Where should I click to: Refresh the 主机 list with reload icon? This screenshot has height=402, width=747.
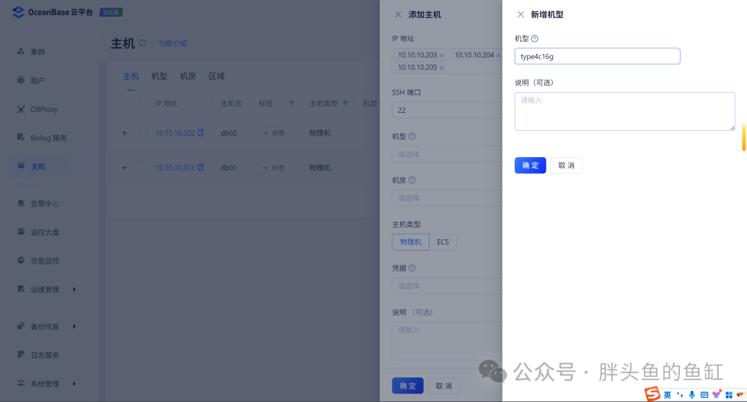(x=142, y=44)
